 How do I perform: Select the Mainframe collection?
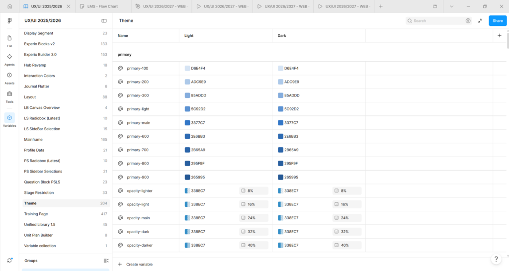click(x=66, y=140)
